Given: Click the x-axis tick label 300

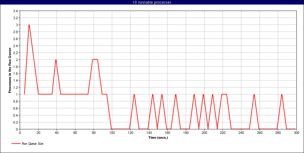Looking at the screenshot, I should tap(296, 133).
